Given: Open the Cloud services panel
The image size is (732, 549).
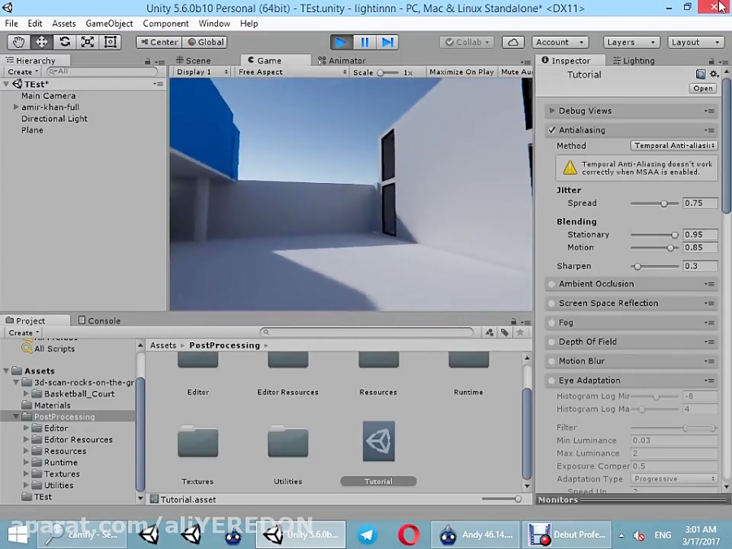Looking at the screenshot, I should tap(513, 41).
